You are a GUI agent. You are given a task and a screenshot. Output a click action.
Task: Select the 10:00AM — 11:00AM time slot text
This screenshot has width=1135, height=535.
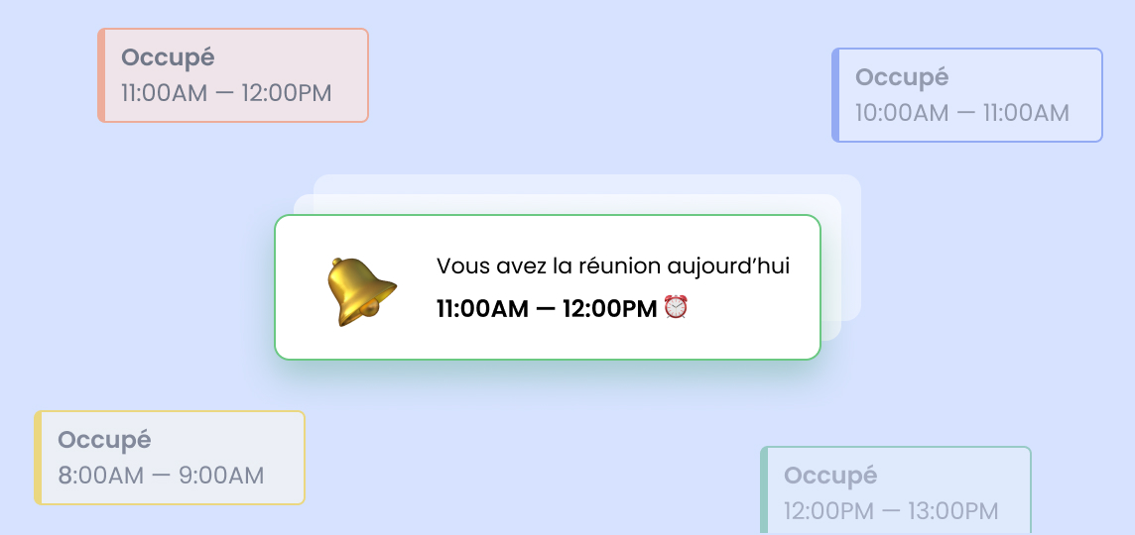point(961,112)
